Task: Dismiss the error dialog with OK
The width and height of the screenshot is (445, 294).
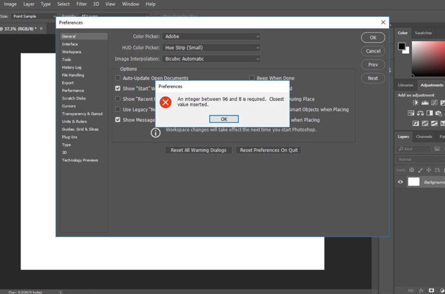Action: pos(224,119)
